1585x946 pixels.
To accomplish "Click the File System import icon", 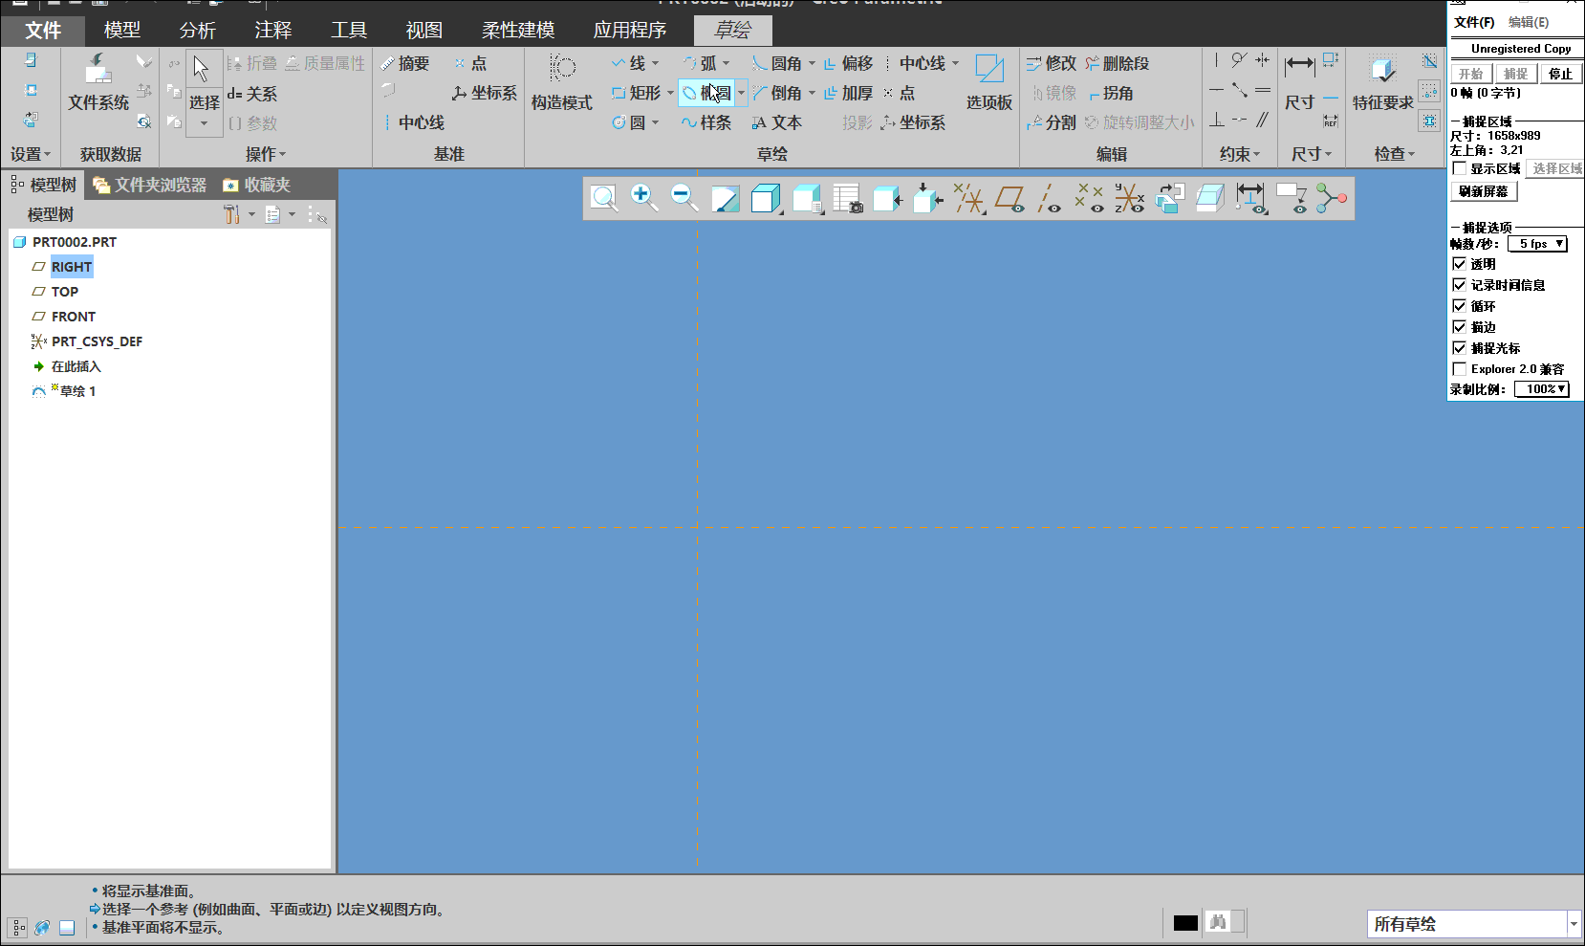I will point(98,68).
